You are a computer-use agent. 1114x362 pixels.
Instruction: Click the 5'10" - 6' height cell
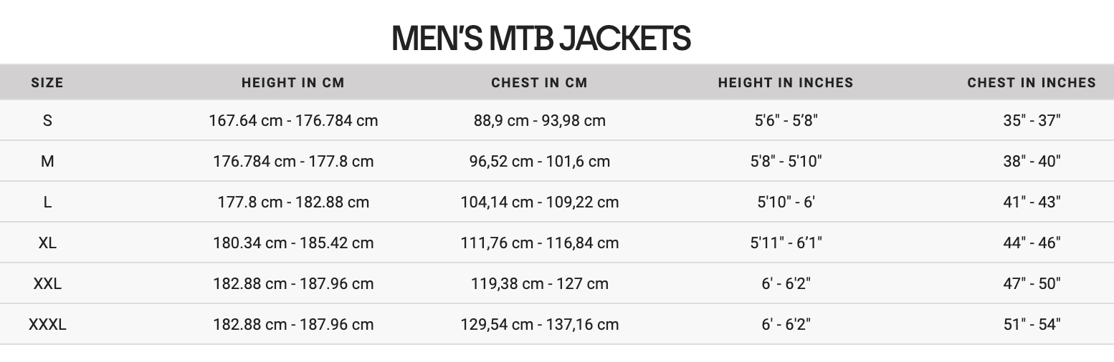click(x=786, y=202)
